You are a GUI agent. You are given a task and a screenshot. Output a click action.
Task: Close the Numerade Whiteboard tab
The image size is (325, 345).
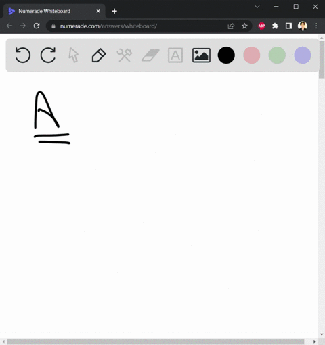point(98,11)
